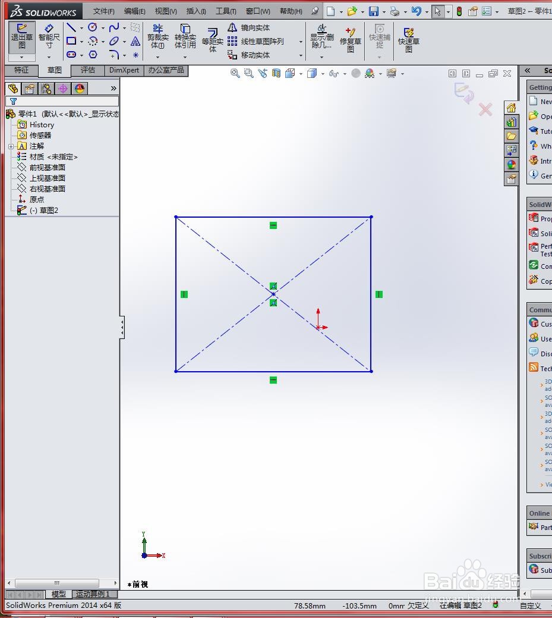The width and height of the screenshot is (552, 618).
Task: Expand the 注解 annotations tree node
Action: point(11,146)
